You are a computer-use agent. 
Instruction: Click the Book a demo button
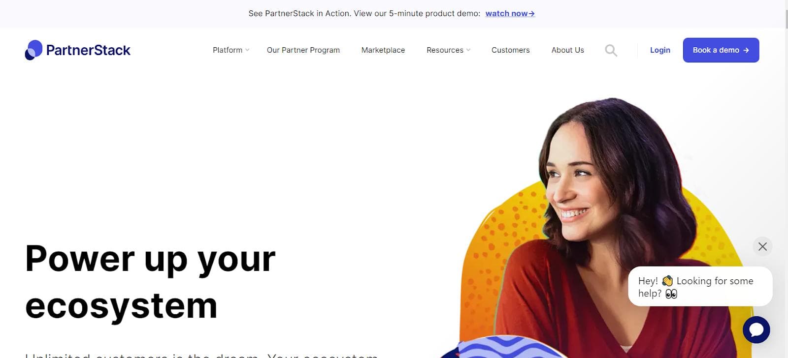pyautogui.click(x=721, y=50)
